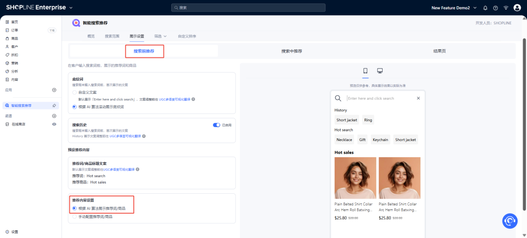527x238 pixels.
Task: Add an app with plus icon beside 应用
Action: tap(54, 90)
